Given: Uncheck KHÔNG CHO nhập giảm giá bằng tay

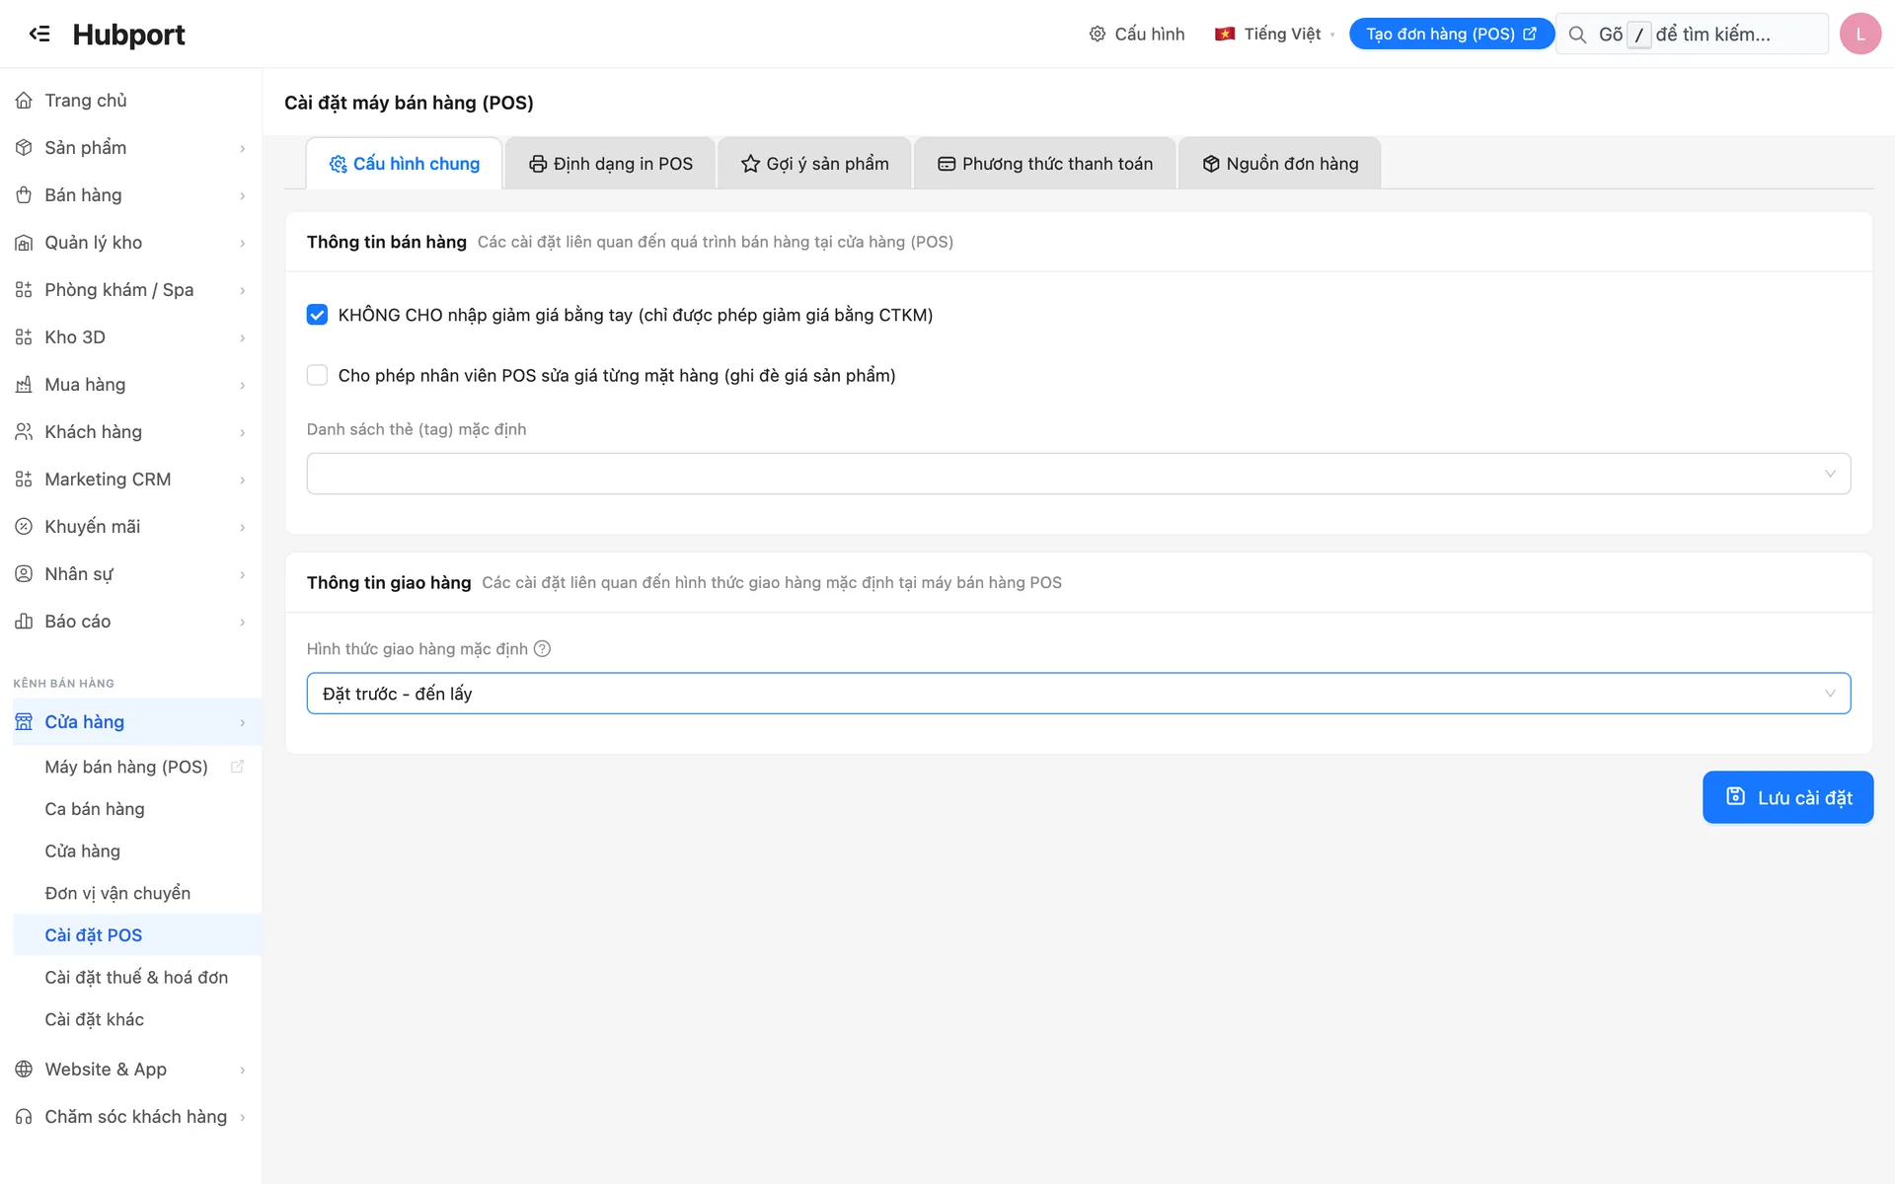Looking at the screenshot, I should pyautogui.click(x=317, y=315).
